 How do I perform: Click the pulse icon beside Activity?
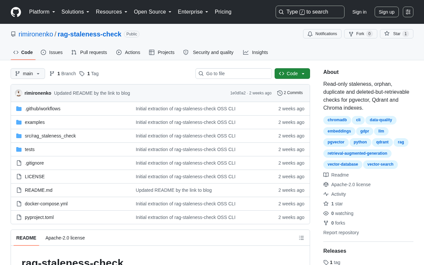click(326, 194)
